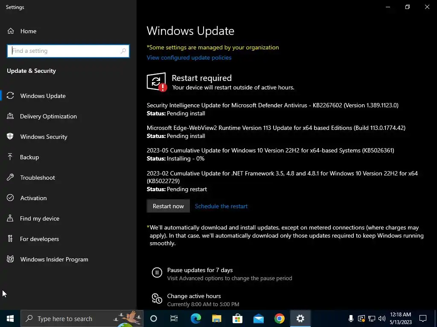Click the Home house icon
The height and width of the screenshot is (327, 437).
tap(11, 31)
